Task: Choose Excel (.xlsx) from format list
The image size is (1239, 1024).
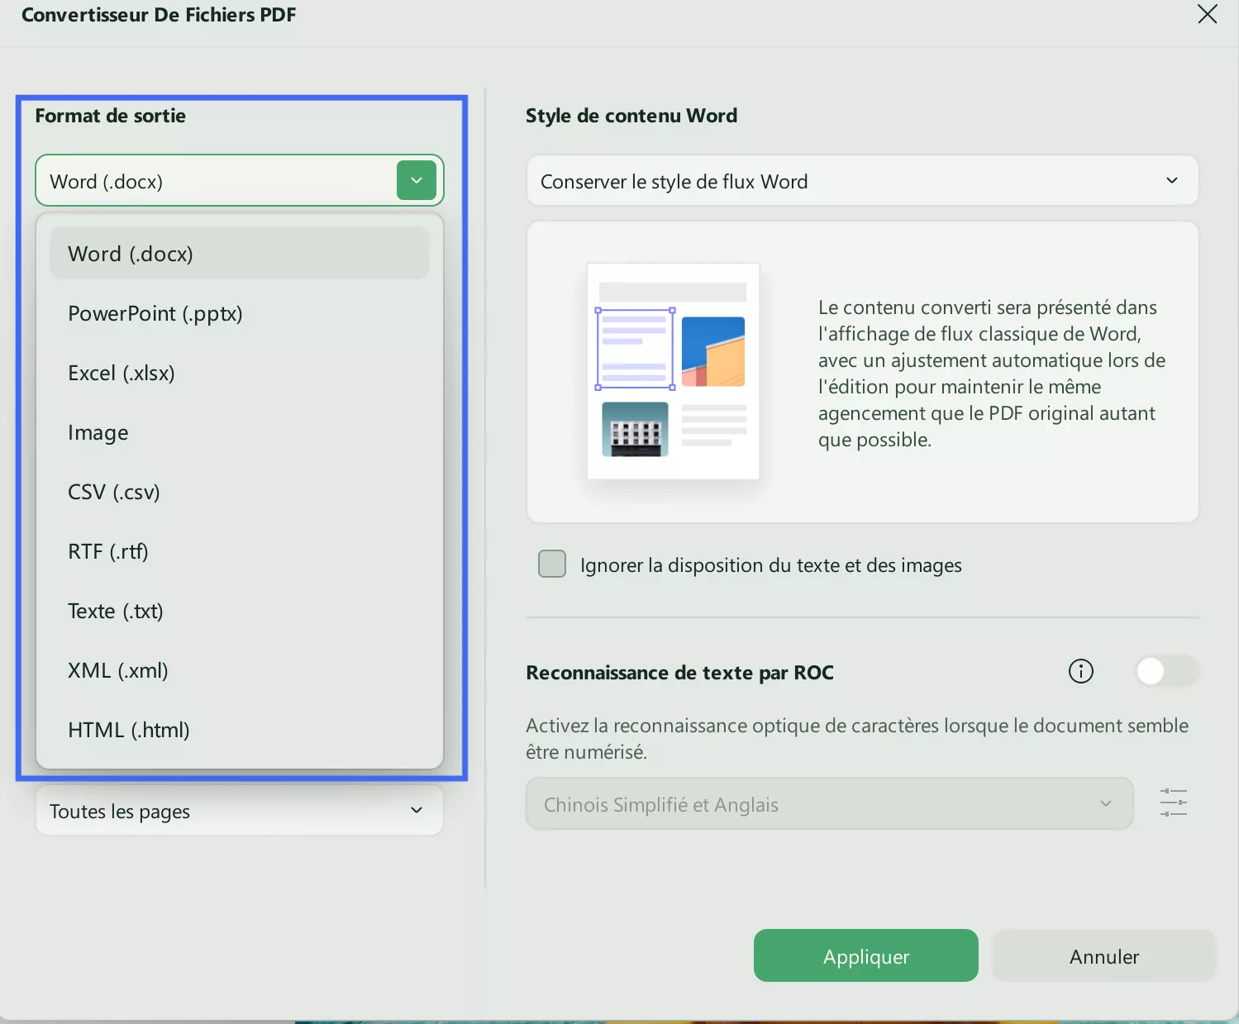Action: 122,373
